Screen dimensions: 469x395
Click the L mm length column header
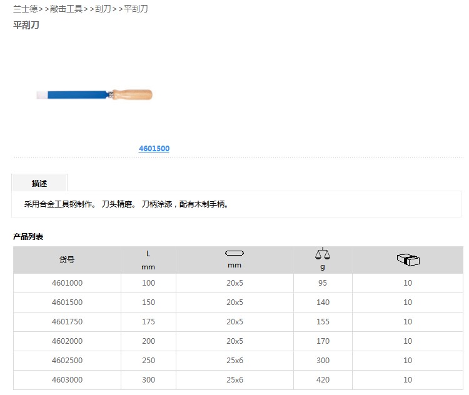pos(148,260)
